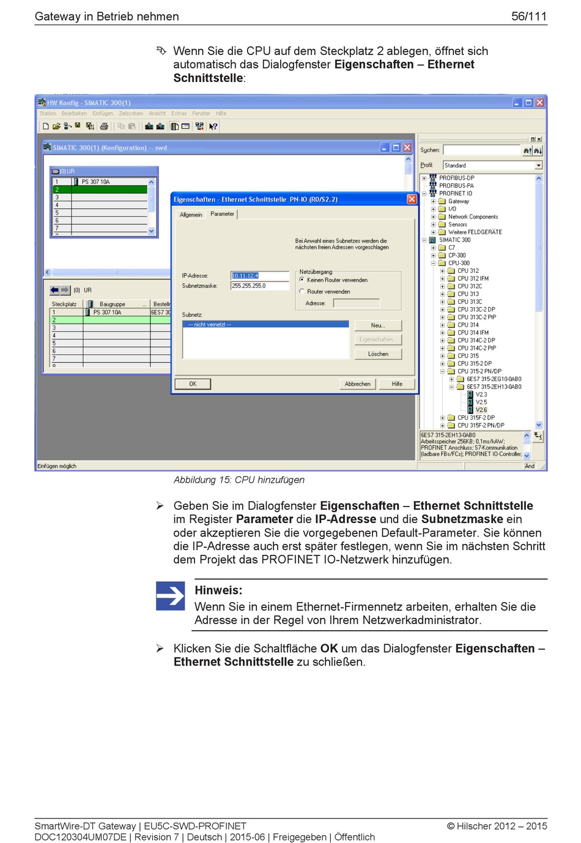Expand the C7 folder node

(x=433, y=248)
